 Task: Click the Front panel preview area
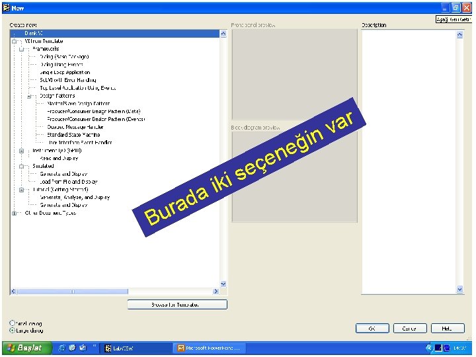pos(294,74)
